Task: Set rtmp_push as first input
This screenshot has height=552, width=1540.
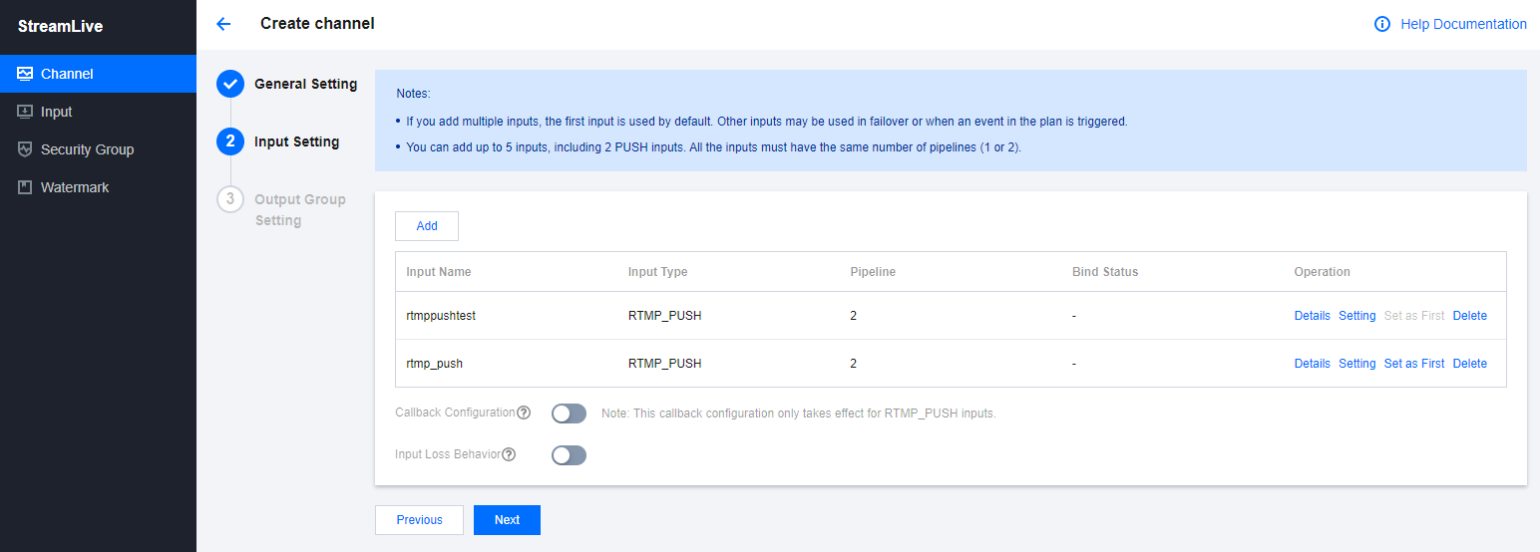Action: coord(1413,364)
